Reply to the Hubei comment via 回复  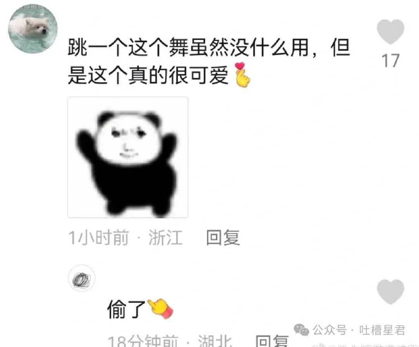272,341
